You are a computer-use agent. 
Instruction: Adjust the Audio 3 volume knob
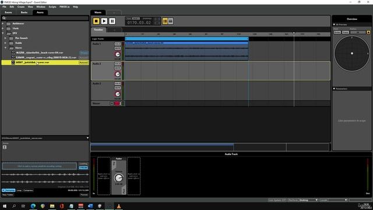click(x=118, y=94)
